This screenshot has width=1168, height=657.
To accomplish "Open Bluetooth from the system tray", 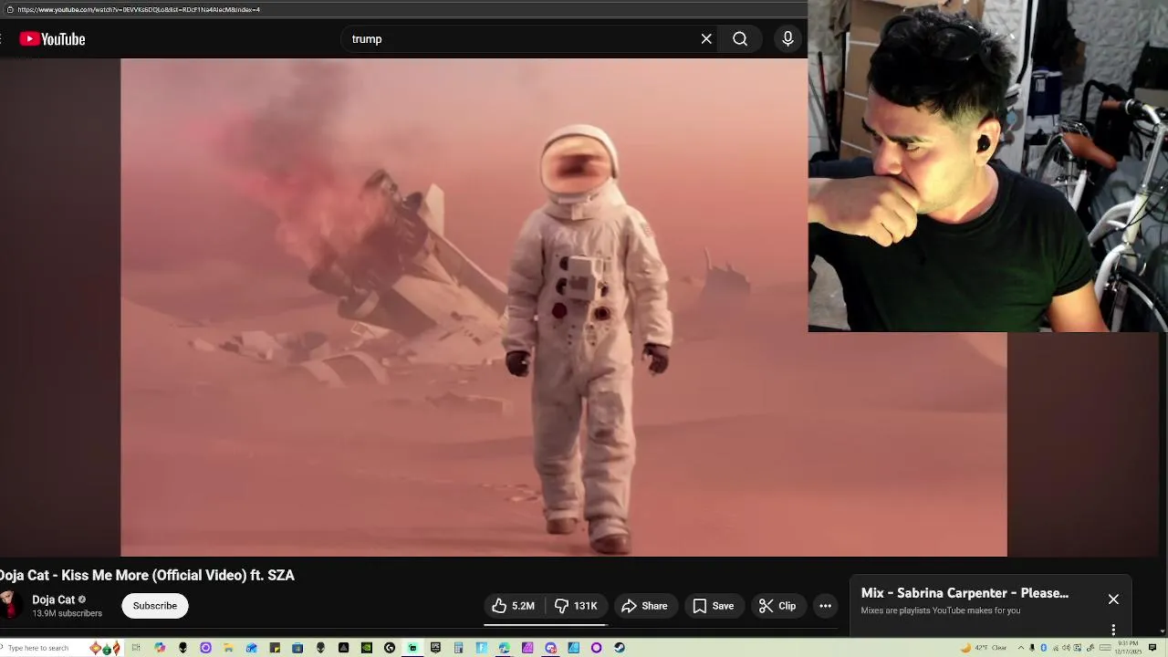I will [x=1044, y=648].
